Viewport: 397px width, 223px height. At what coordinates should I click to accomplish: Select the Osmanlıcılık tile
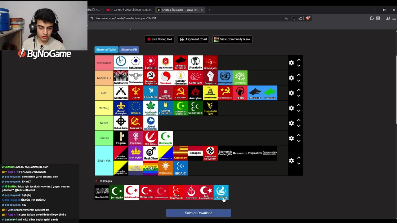(x=195, y=108)
